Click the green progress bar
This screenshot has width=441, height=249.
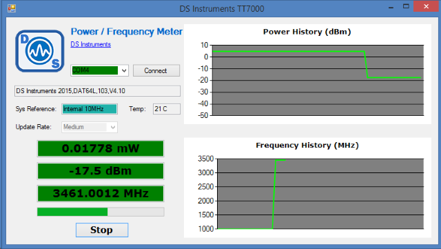(101, 212)
